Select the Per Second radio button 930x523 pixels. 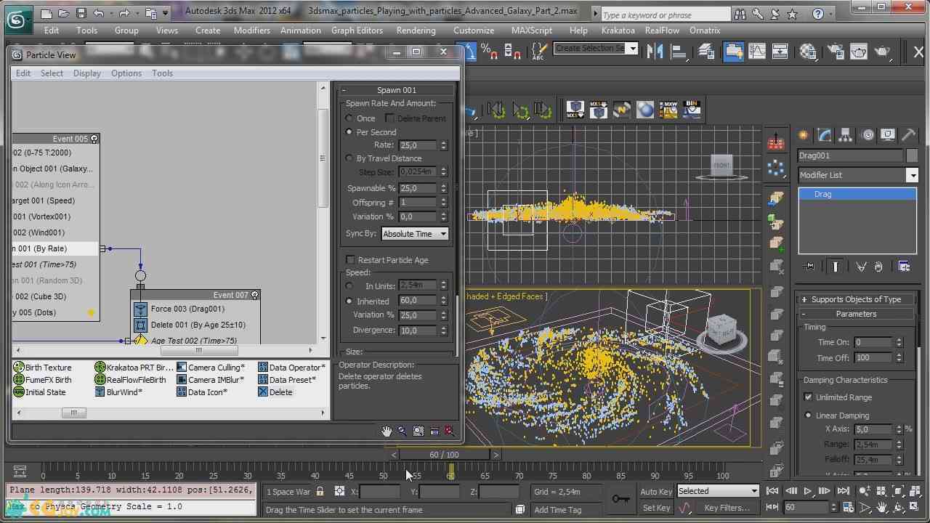point(349,132)
